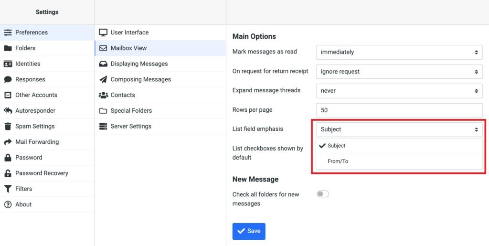The height and width of the screenshot is (246, 489).
Task: Open the Server Settings section
Action: 131,127
